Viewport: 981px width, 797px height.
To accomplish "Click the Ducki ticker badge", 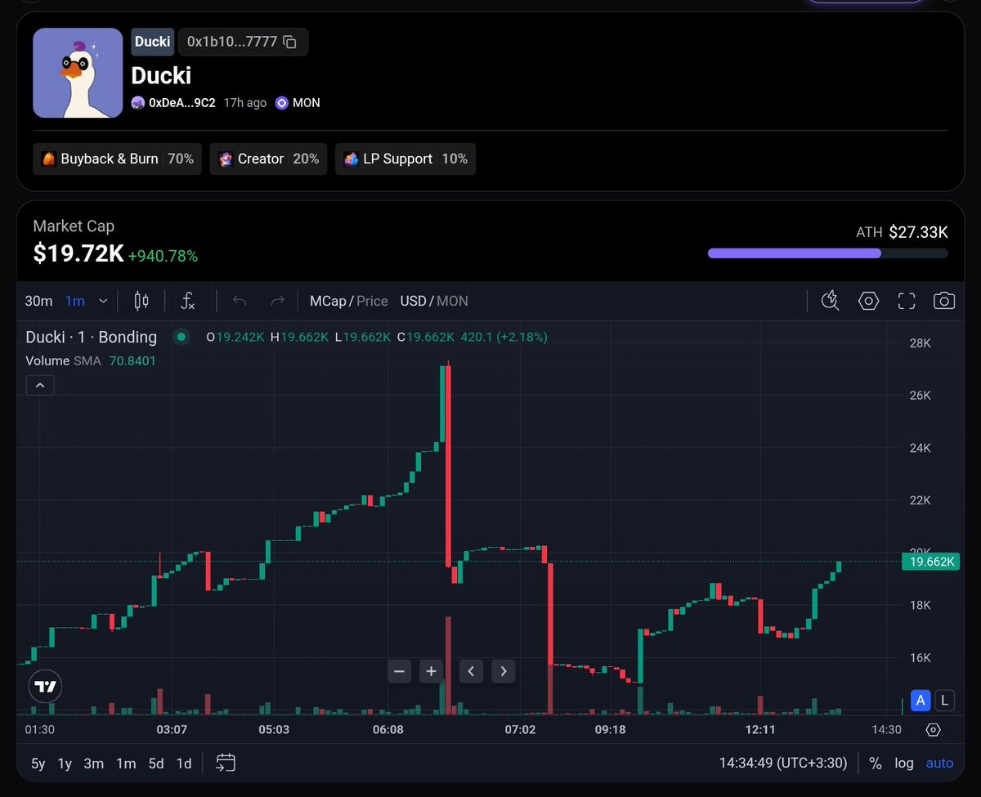I will coord(152,42).
